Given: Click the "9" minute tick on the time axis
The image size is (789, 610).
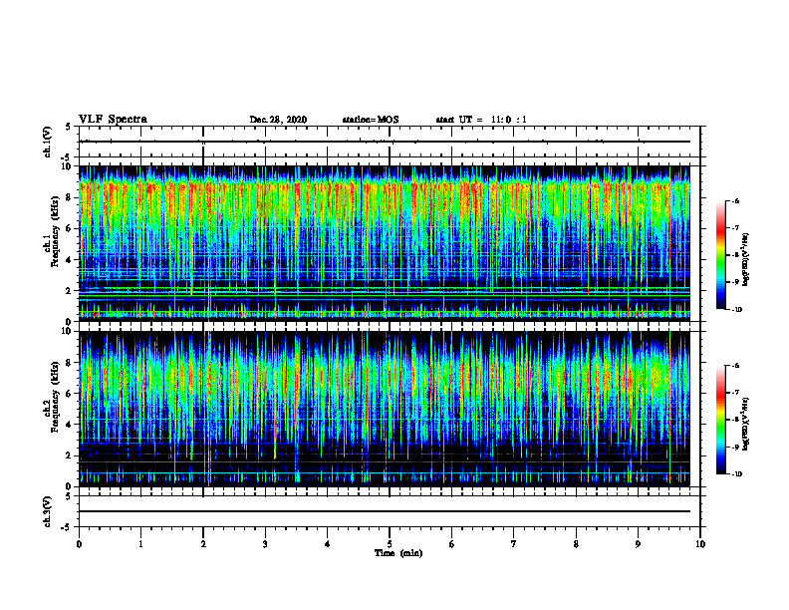Looking at the screenshot, I should pyautogui.click(x=638, y=544).
